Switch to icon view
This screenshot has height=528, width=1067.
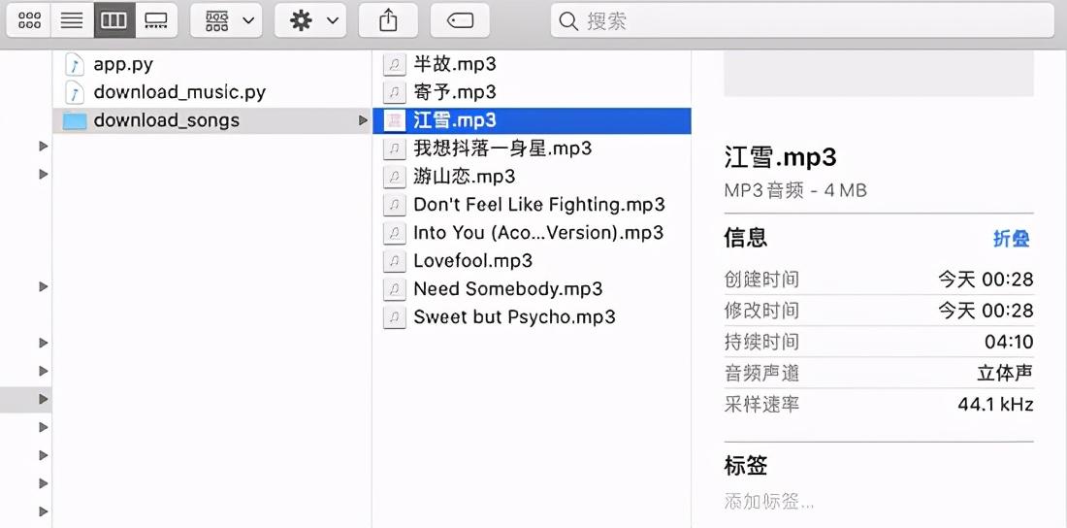pyautogui.click(x=29, y=20)
